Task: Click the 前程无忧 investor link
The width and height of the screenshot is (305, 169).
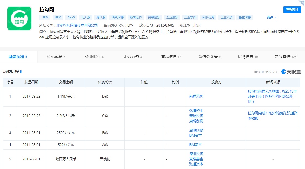Action: (196, 96)
